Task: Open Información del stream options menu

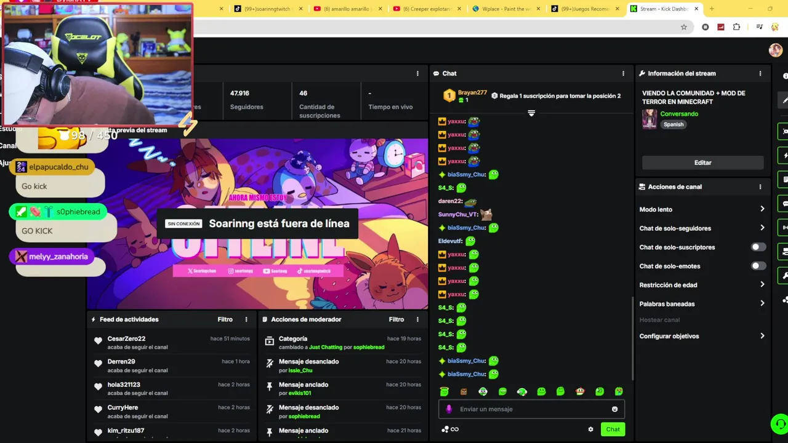Action: [760, 73]
